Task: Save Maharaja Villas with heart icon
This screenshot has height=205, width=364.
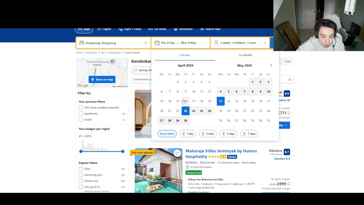Action: [177, 153]
